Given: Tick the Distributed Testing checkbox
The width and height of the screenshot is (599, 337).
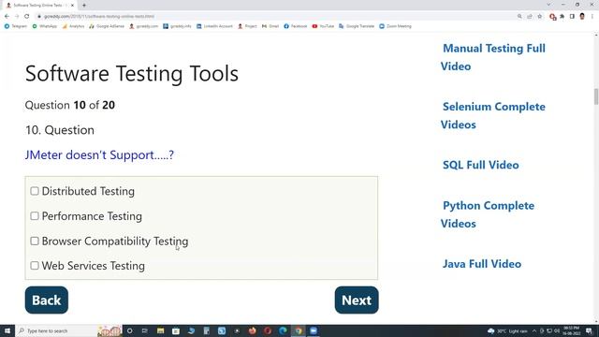Looking at the screenshot, I should click(x=35, y=191).
